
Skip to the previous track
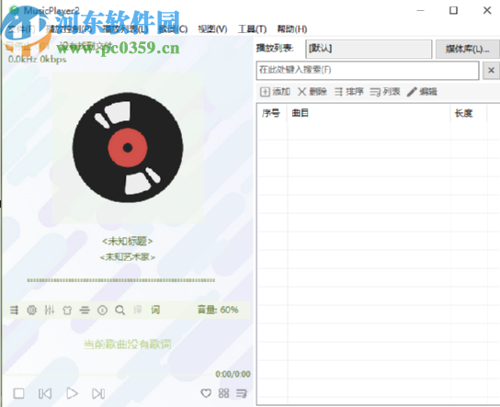point(45,393)
